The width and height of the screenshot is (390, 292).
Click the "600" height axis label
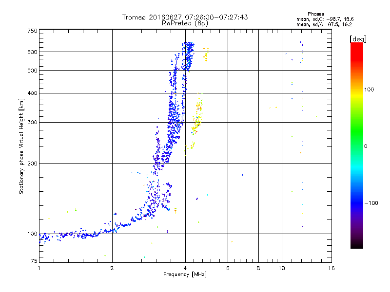coord(32,52)
